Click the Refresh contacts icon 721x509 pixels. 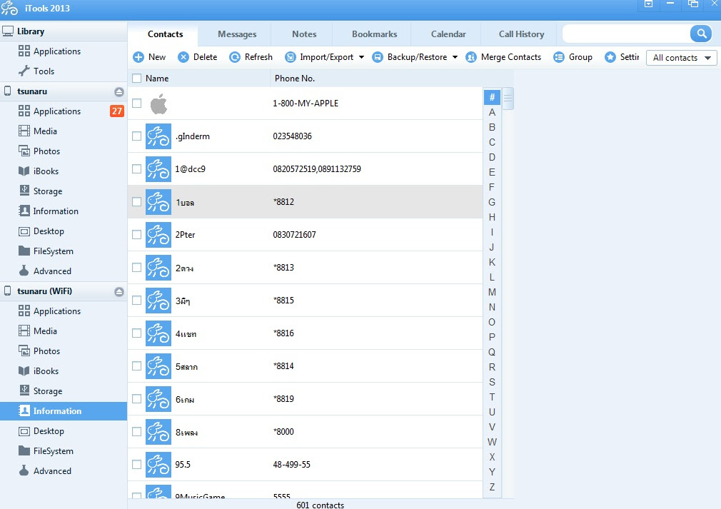(x=235, y=57)
